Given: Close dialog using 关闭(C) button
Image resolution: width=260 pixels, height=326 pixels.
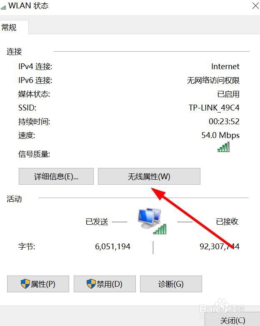Looking at the screenshot, I should (x=232, y=320).
